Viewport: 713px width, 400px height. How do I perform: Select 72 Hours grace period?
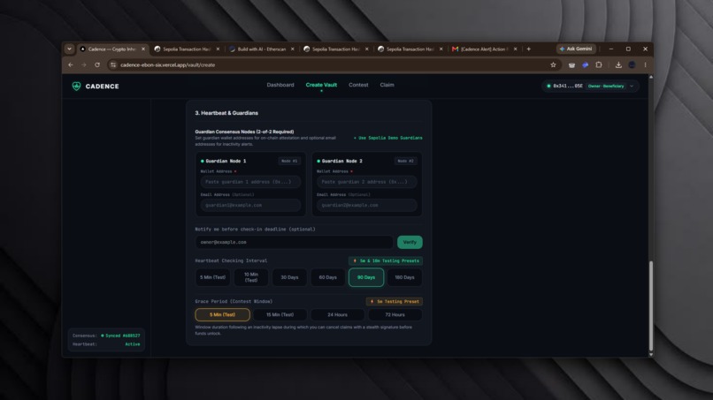pos(395,314)
